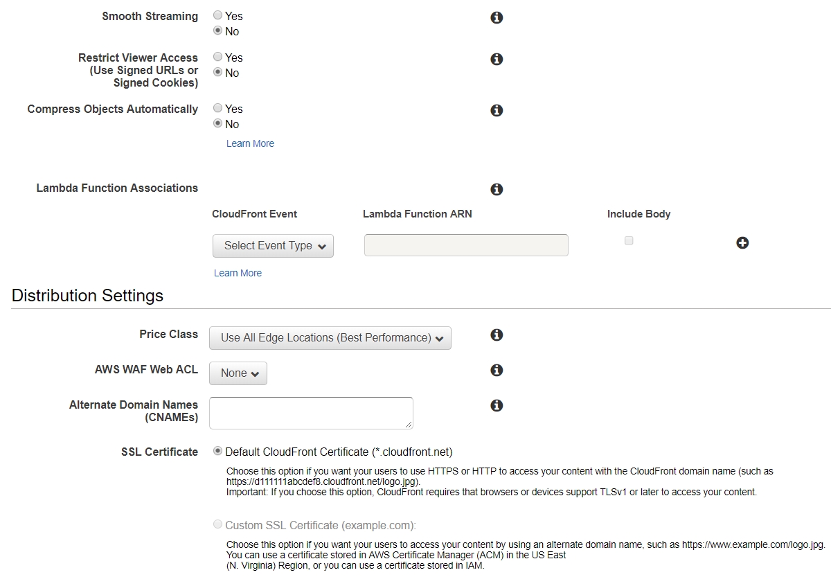
Task: Click info icon beside AWS WAF Web ACL
Action: tap(497, 371)
